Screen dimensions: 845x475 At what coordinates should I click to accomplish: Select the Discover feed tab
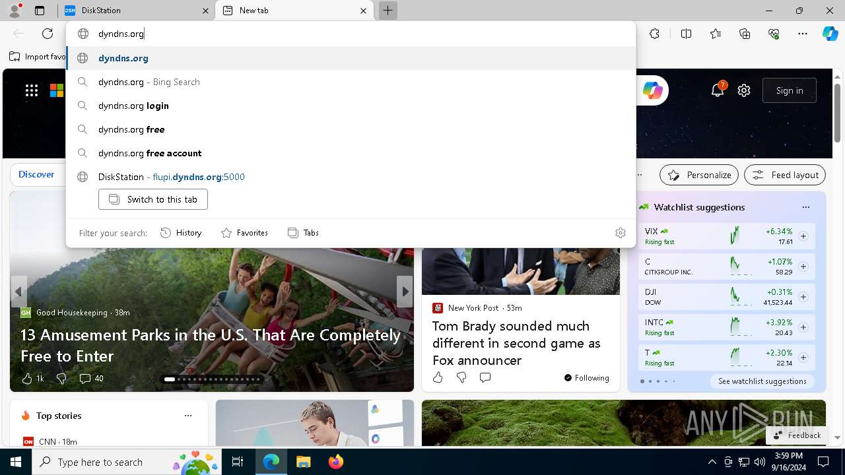(36, 175)
